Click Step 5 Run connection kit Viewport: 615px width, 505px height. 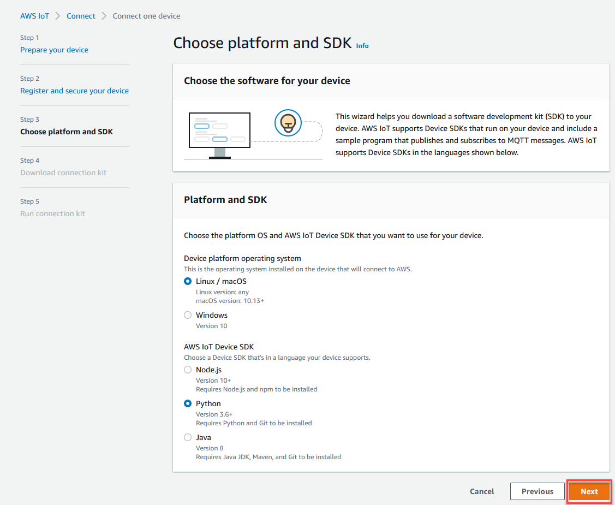coord(52,213)
